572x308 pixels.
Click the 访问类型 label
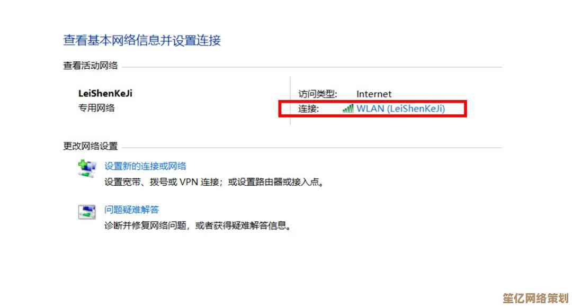[318, 94]
